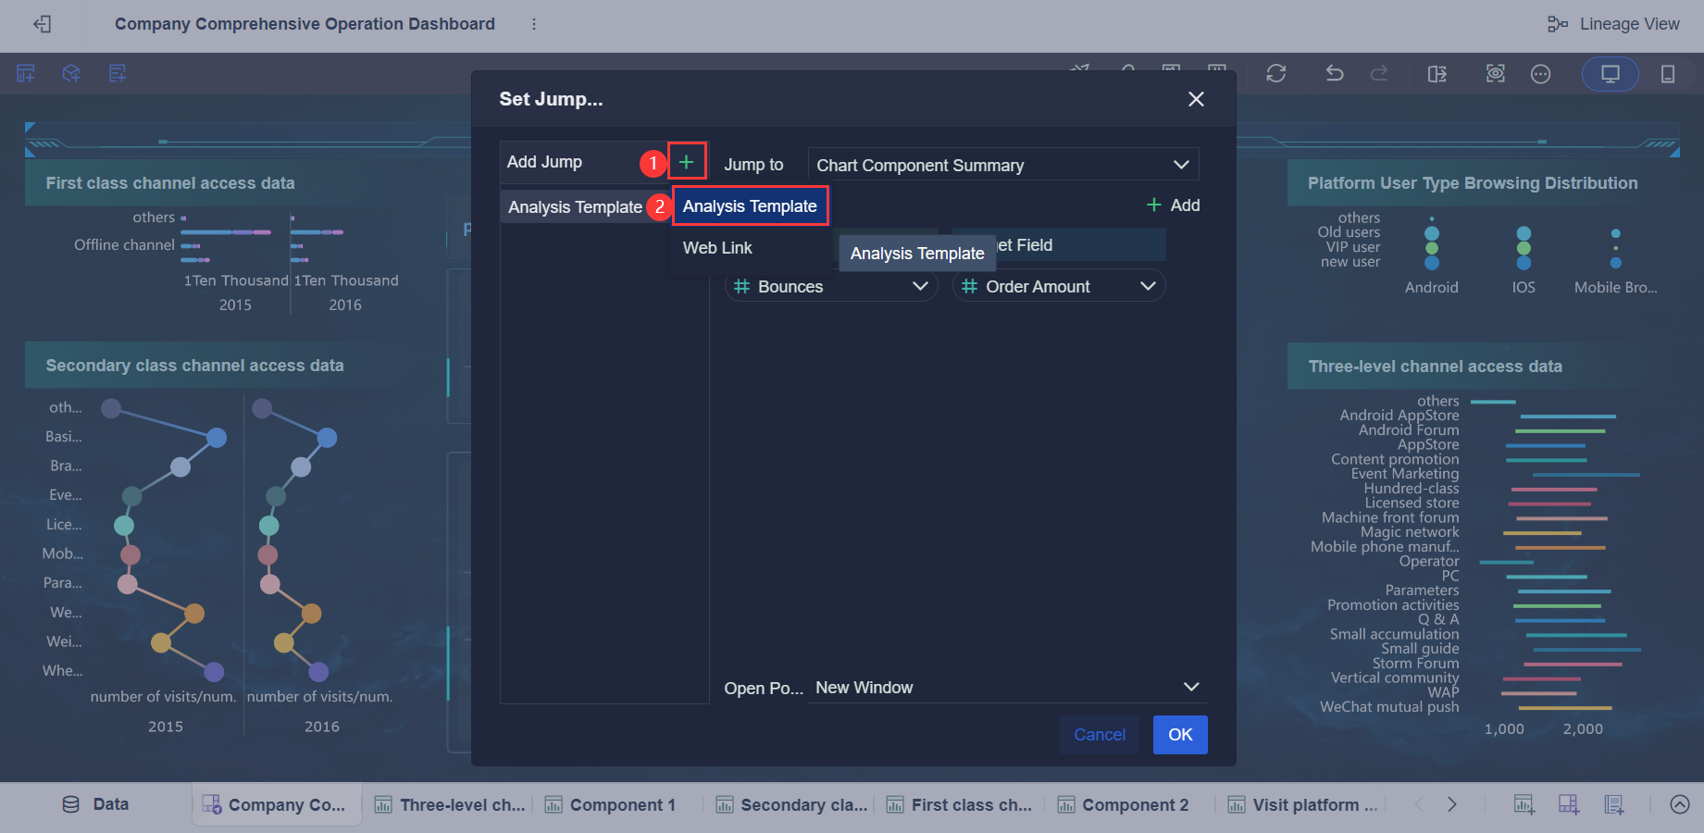The image size is (1704, 833).
Task: Open the Order Amount field dropdown
Action: (x=1058, y=286)
